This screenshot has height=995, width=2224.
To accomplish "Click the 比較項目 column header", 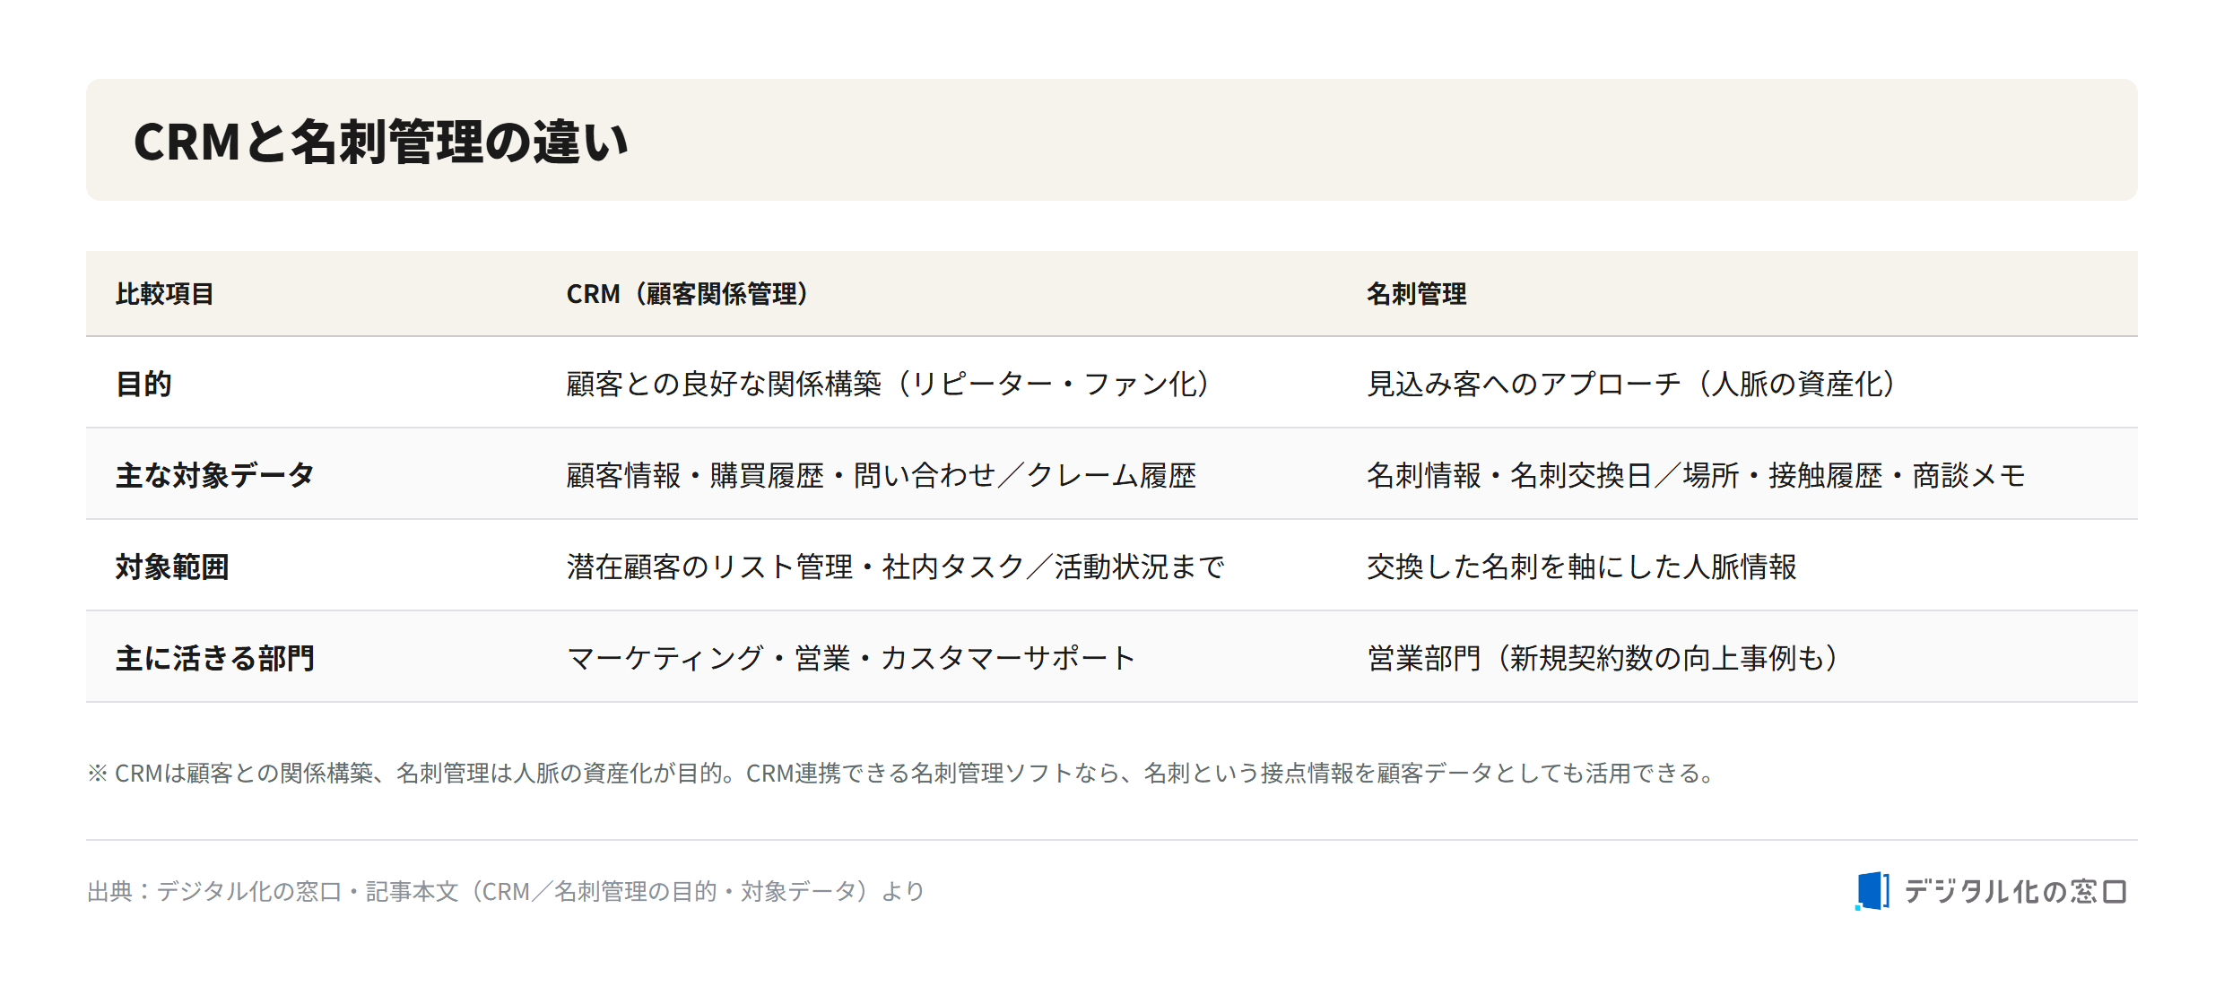I will (165, 294).
